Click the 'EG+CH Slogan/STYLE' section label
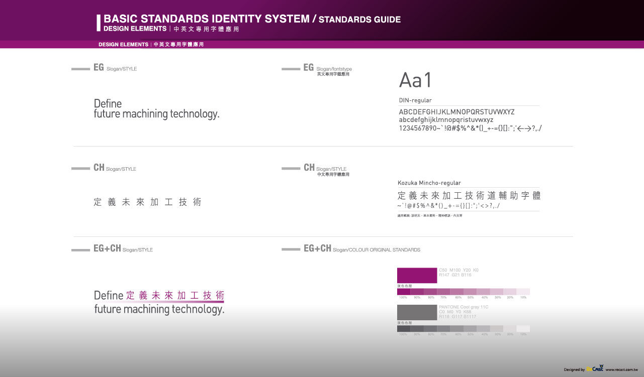644x377 pixels. [x=123, y=249]
